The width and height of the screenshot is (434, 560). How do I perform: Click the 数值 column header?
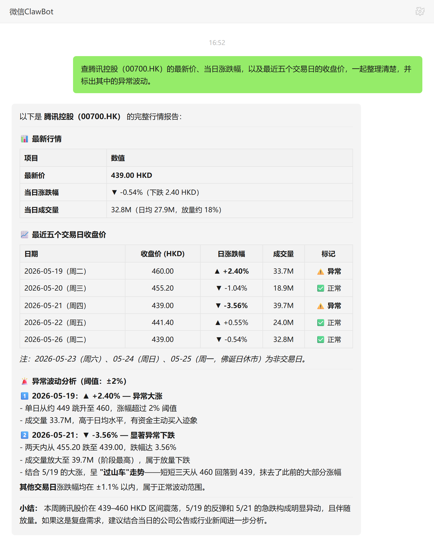click(118, 158)
